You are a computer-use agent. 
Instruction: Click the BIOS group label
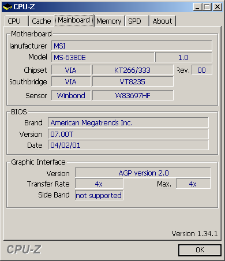(19, 112)
